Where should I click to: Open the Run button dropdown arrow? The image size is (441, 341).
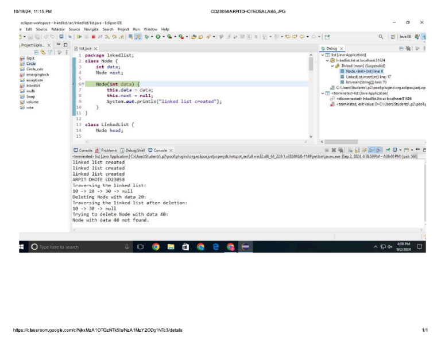(x=164, y=37)
